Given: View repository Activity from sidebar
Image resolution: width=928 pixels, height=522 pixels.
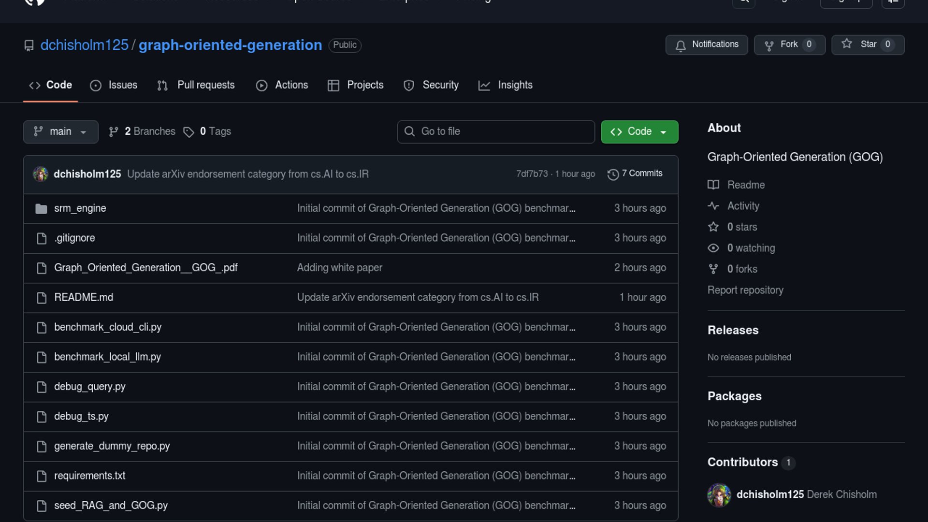Looking at the screenshot, I should pyautogui.click(x=743, y=206).
